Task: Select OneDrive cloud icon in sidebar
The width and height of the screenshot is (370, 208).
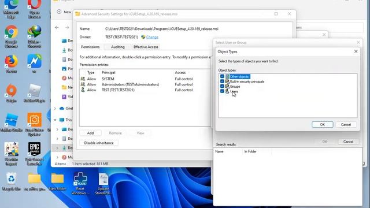Action: pos(62,108)
